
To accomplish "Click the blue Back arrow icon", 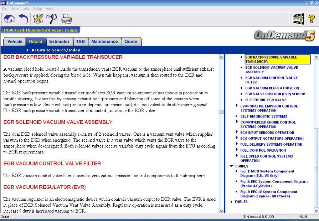I will click(x=23, y=19).
